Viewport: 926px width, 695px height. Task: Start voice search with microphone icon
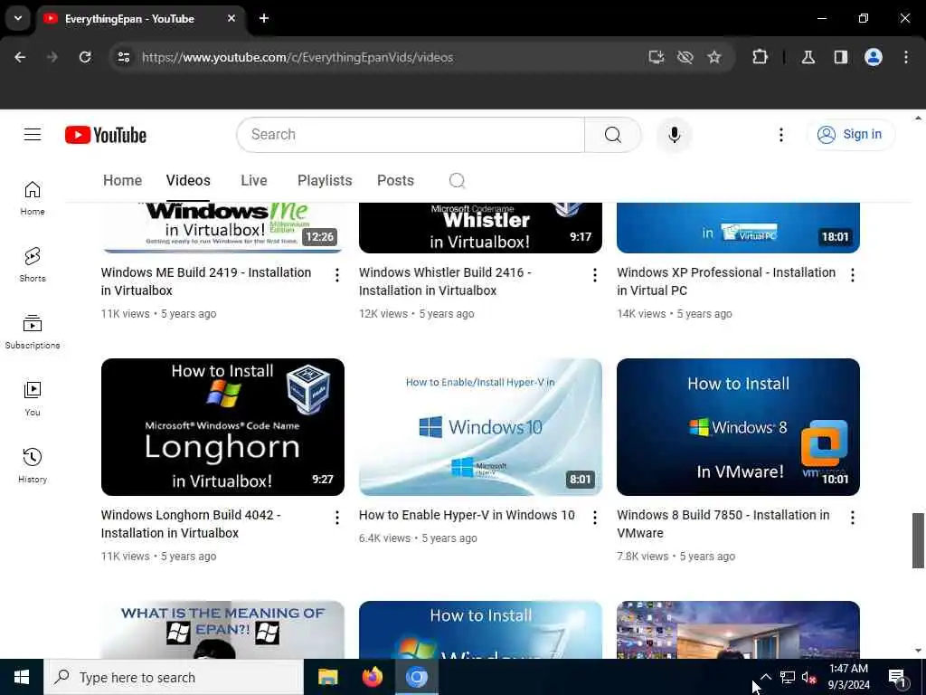[674, 135]
